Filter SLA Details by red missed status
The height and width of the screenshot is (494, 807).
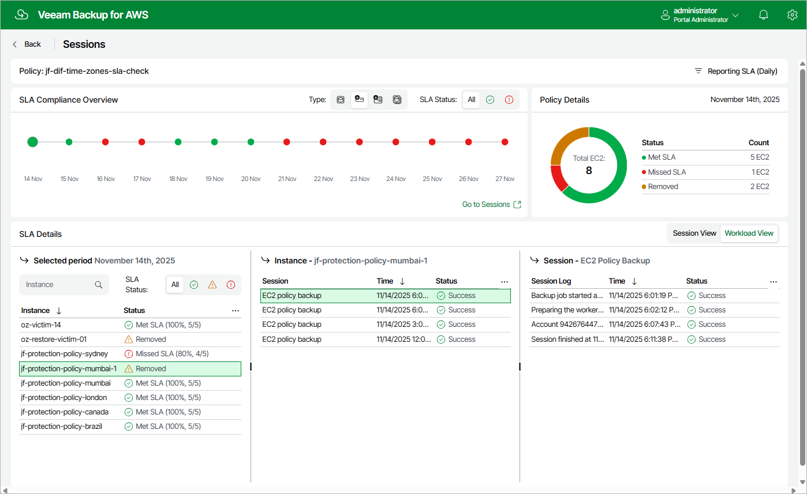pos(231,285)
